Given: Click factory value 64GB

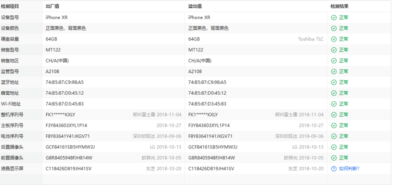Looking at the screenshot, I should [x=52, y=39].
